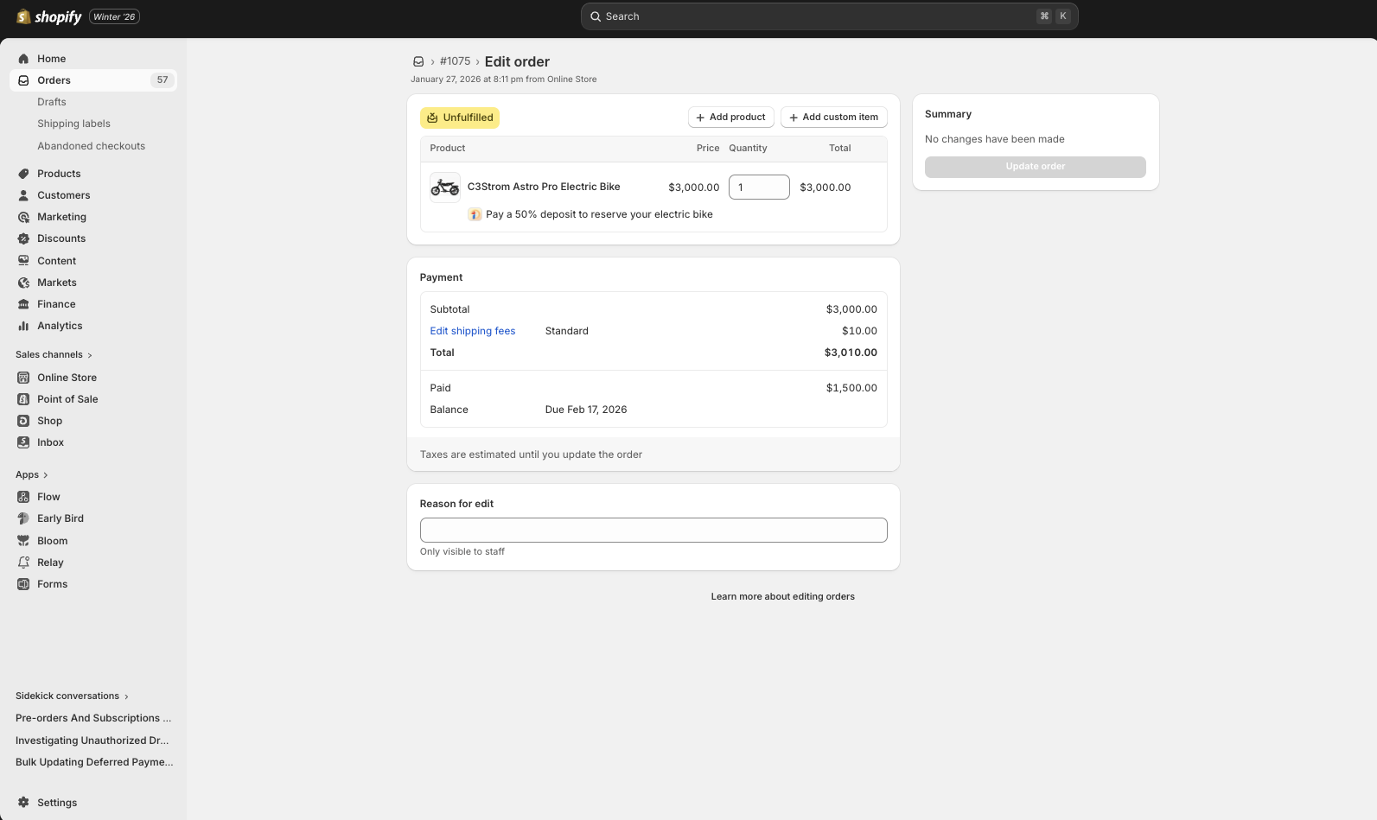Click C3Strom Astro Pro Electric Bike name
This screenshot has height=820, width=1377.
(544, 187)
